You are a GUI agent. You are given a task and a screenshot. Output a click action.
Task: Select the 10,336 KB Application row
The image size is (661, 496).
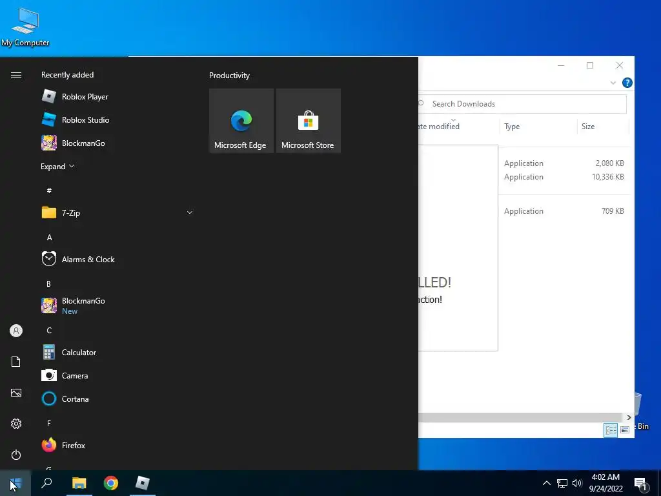click(564, 177)
